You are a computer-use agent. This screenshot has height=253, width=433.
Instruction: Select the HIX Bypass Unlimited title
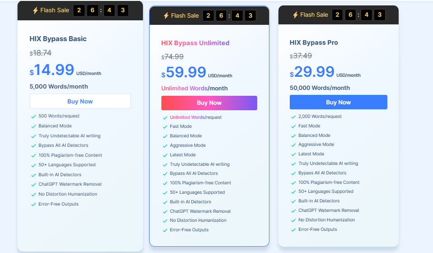coord(195,43)
